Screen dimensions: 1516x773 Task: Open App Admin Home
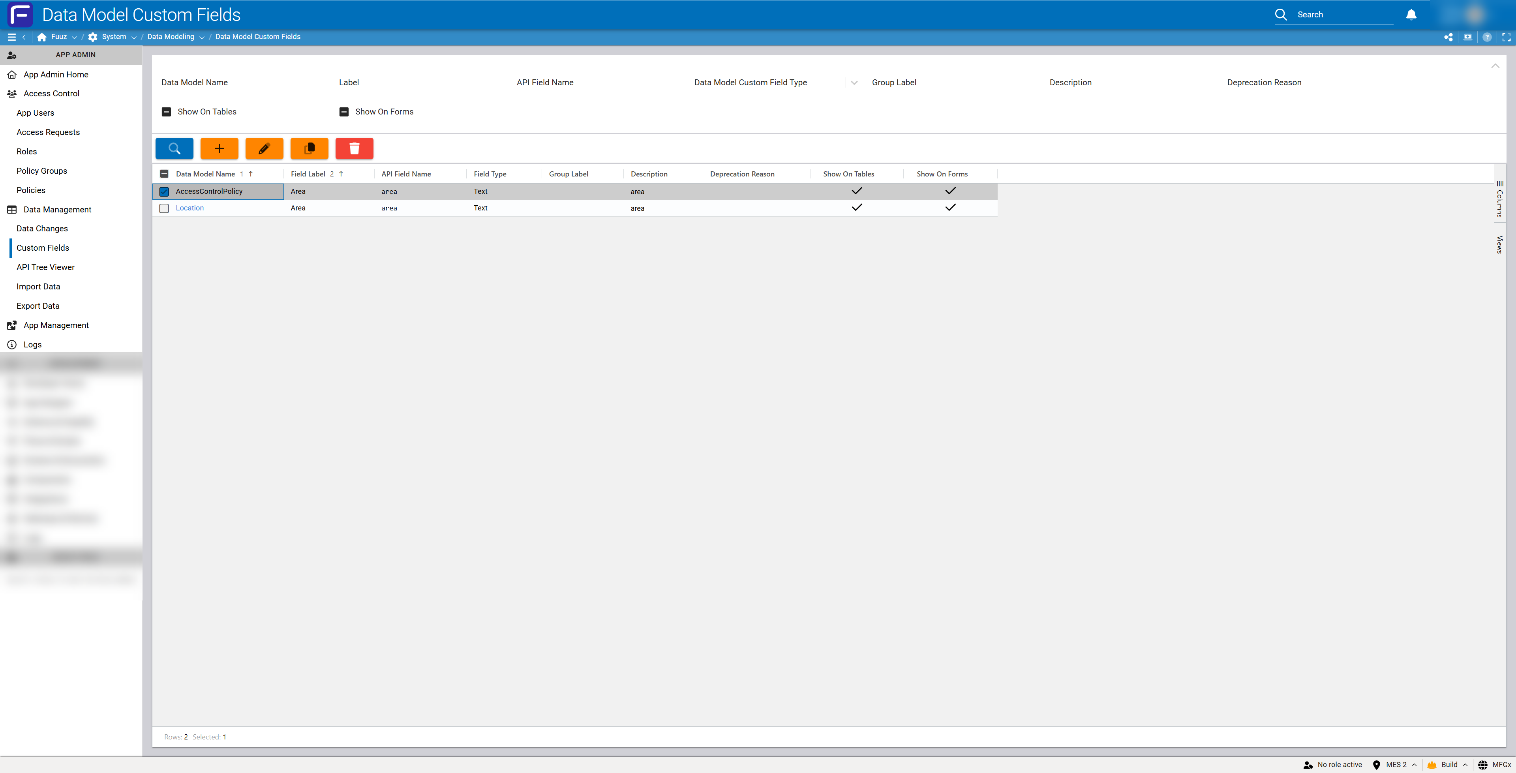click(56, 74)
